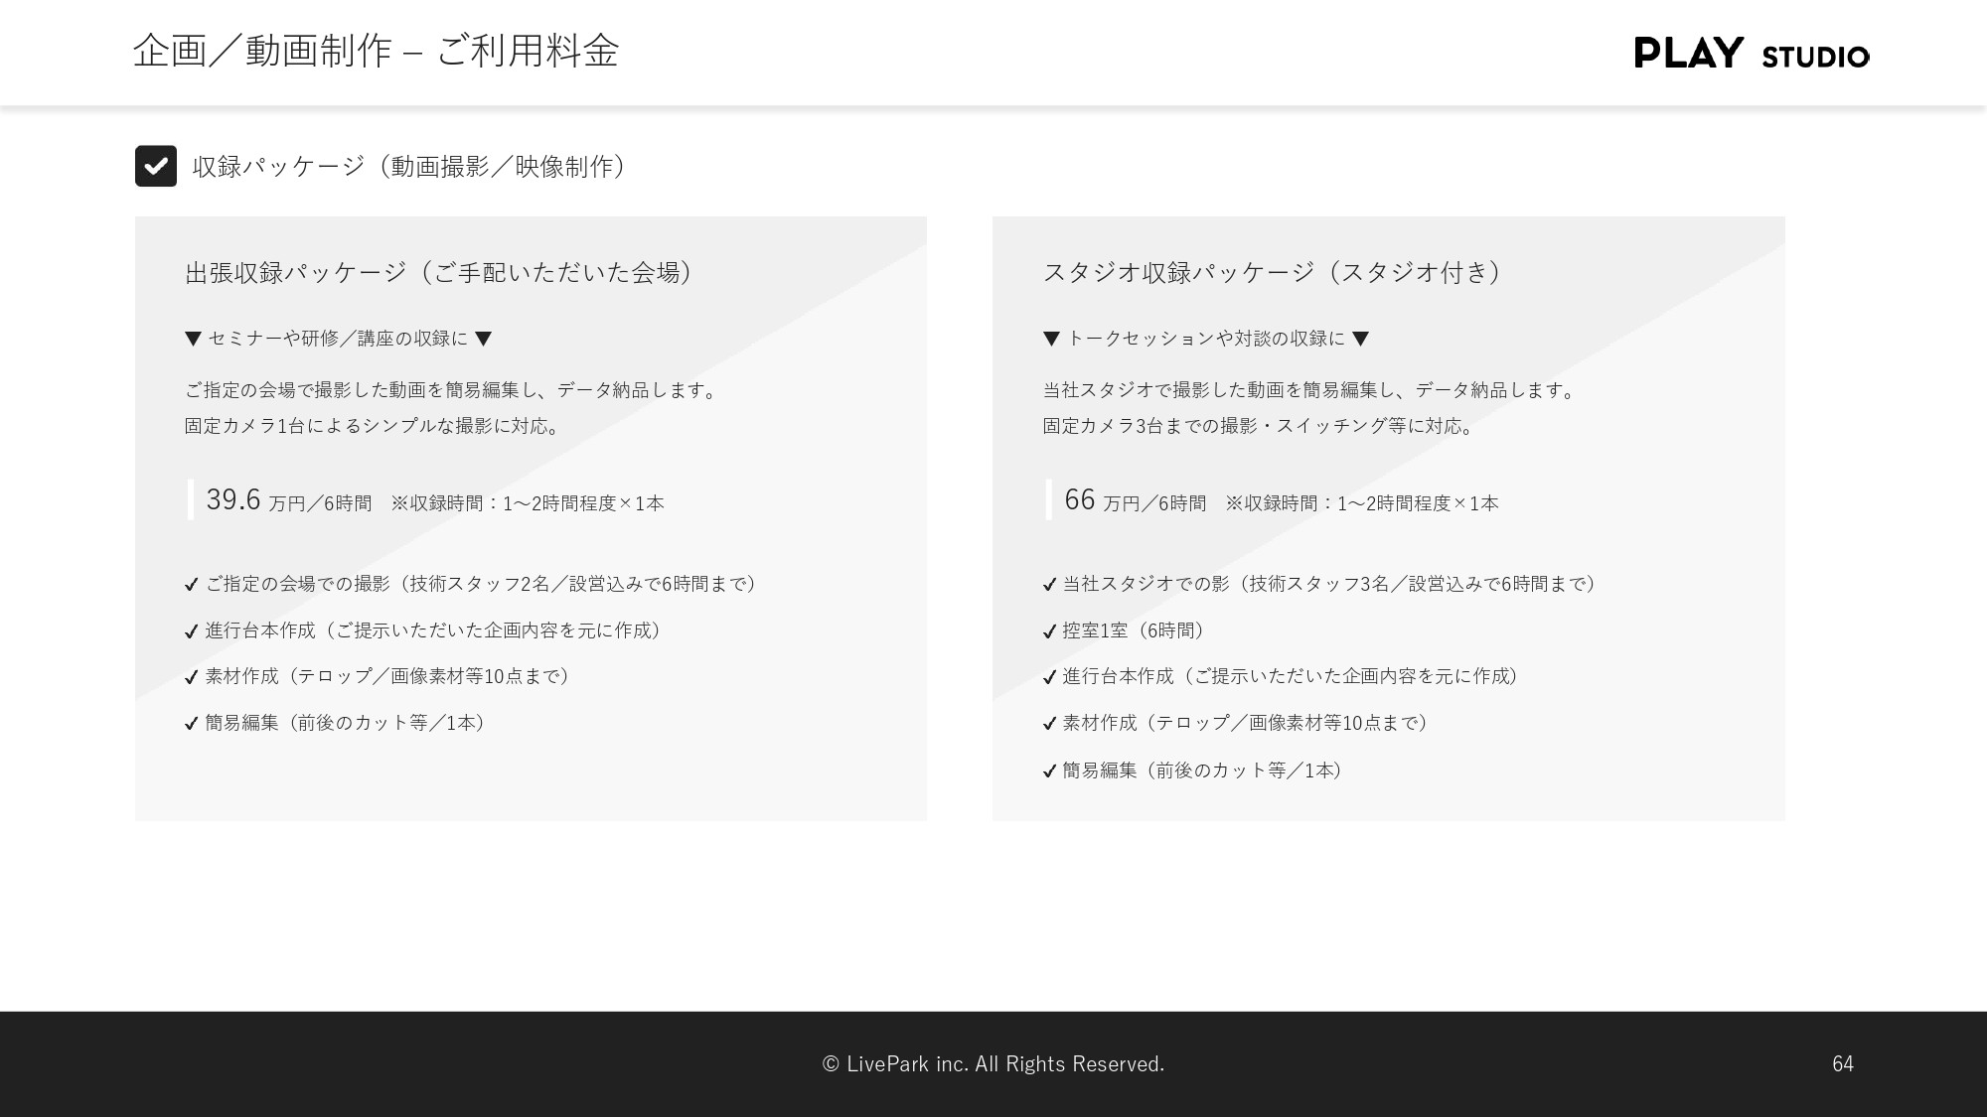This screenshot has height=1117, width=1987.
Task: Toggle the 収録パッケージ checkbox
Action: click(156, 166)
